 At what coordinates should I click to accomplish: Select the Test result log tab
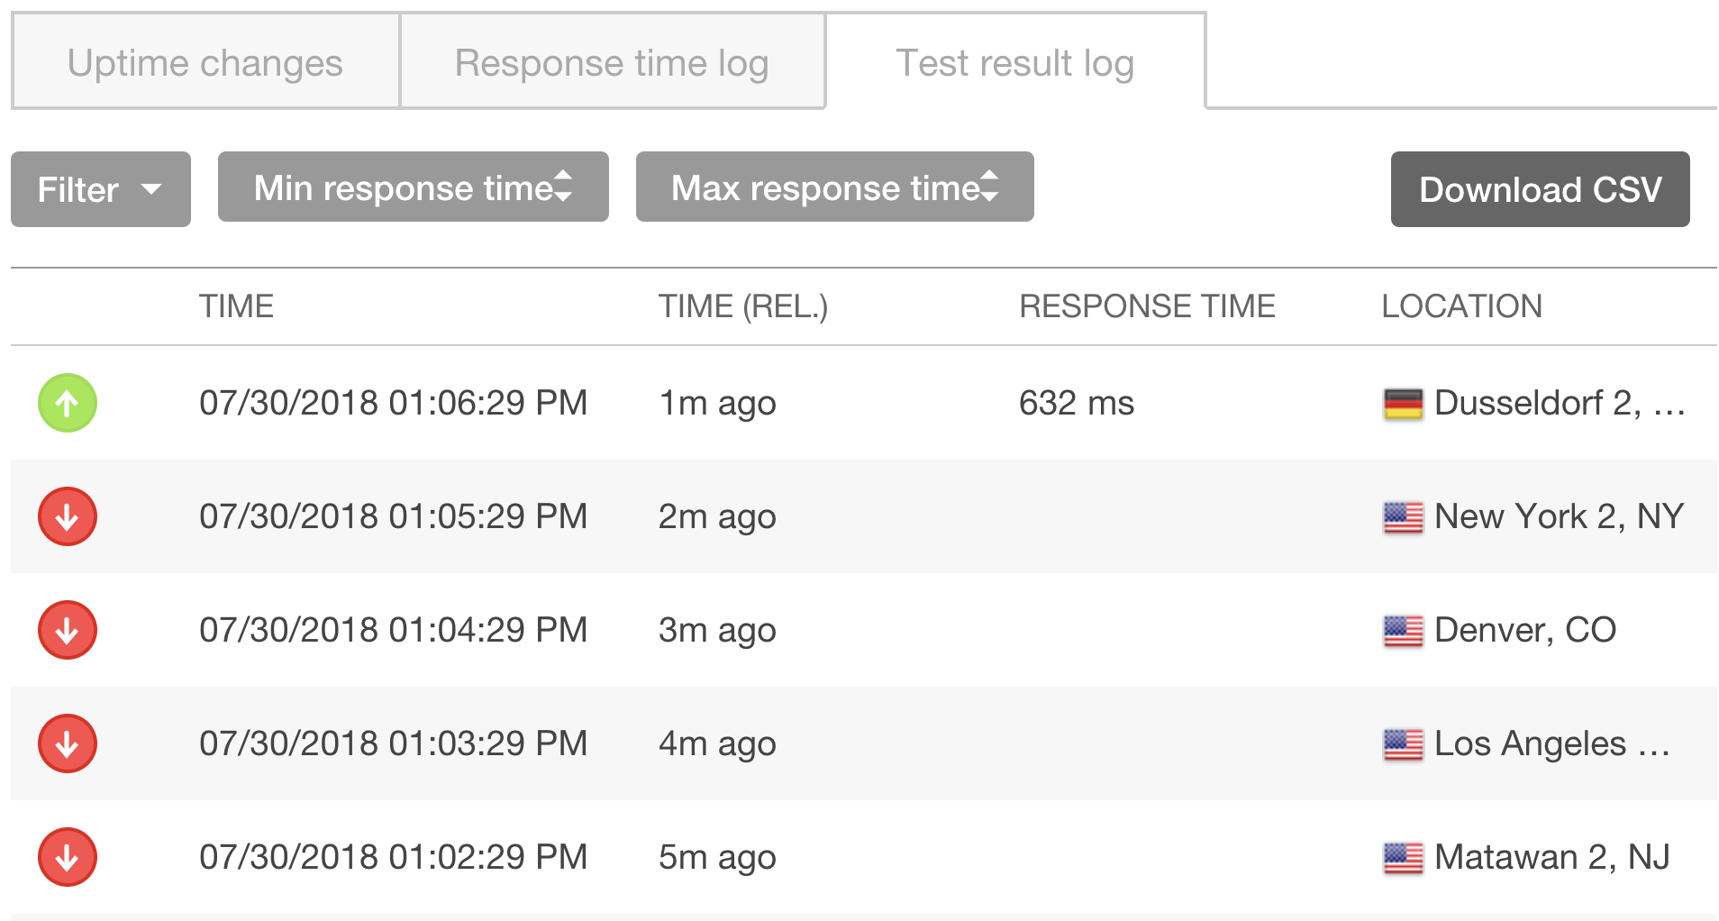1015,62
